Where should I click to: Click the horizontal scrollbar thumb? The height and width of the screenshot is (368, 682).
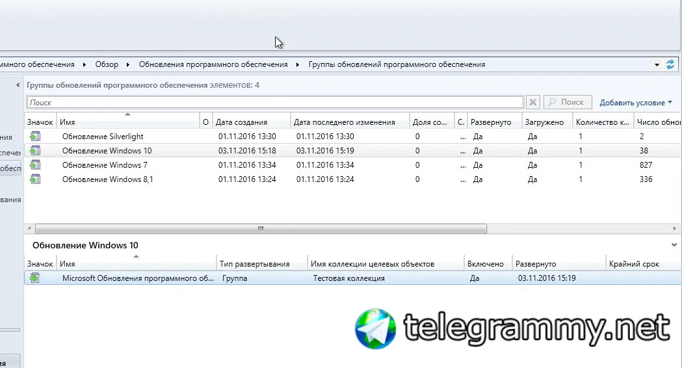click(261, 228)
